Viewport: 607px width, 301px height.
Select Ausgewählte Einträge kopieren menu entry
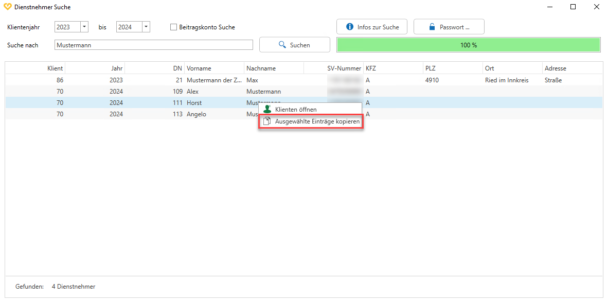(317, 121)
